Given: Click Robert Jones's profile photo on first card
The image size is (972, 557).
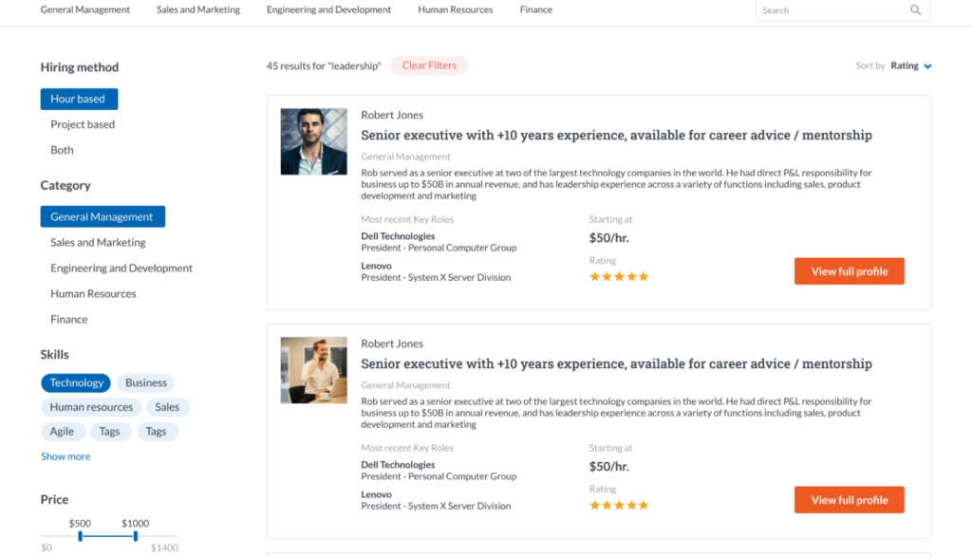Looking at the screenshot, I should point(313,141).
